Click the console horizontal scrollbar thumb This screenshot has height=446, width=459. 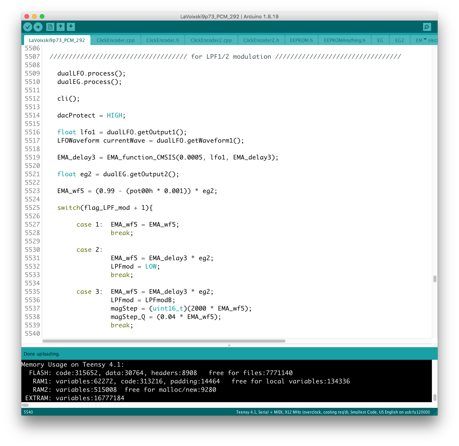[x=26, y=405]
